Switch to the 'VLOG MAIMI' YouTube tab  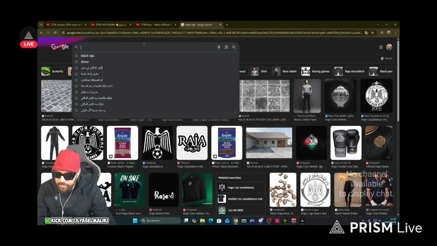[x=111, y=25]
